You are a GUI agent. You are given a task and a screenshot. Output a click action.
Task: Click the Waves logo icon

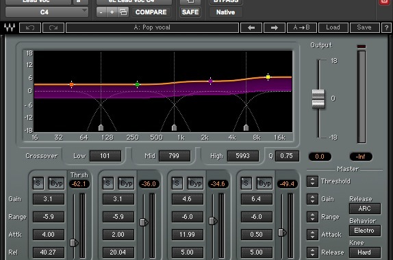point(10,27)
